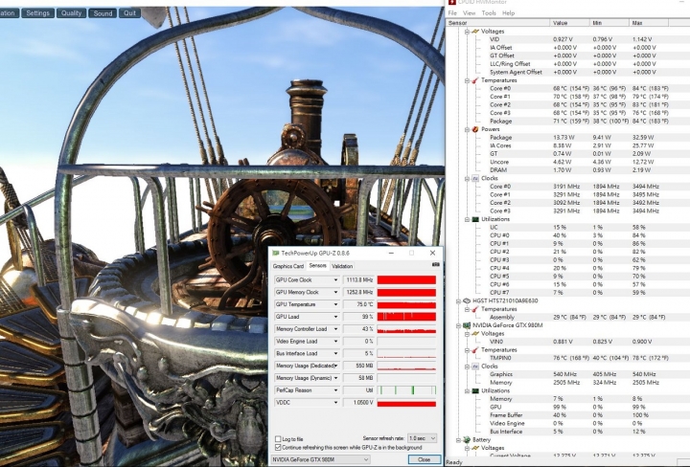690x467 pixels.
Task: Select the CPU Utilizations icon above UC
Action: (x=474, y=219)
